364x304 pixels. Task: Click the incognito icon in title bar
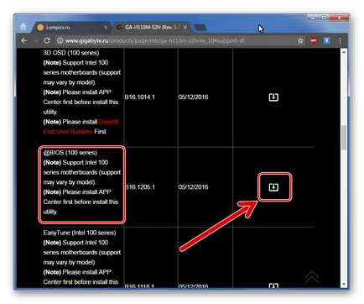23,27
